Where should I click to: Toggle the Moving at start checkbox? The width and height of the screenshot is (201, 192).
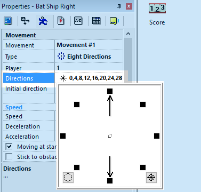(9, 147)
